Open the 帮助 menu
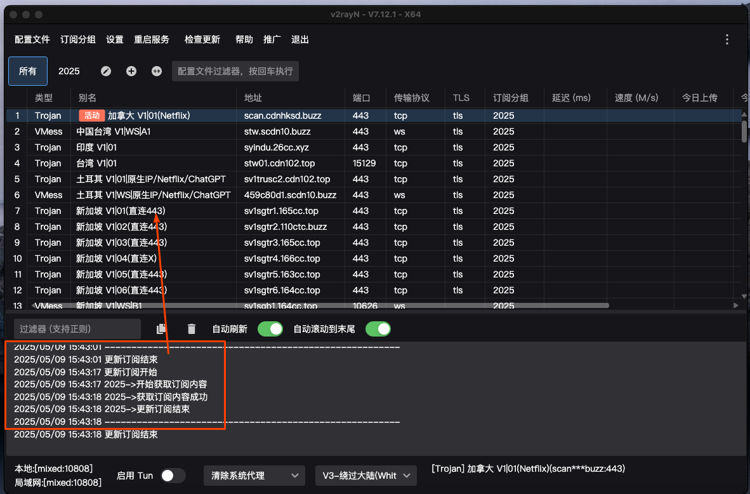750x494 pixels. click(244, 39)
